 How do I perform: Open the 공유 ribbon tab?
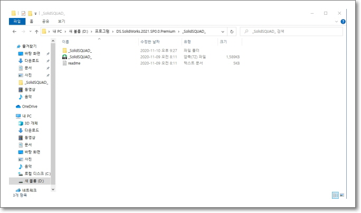(45, 21)
